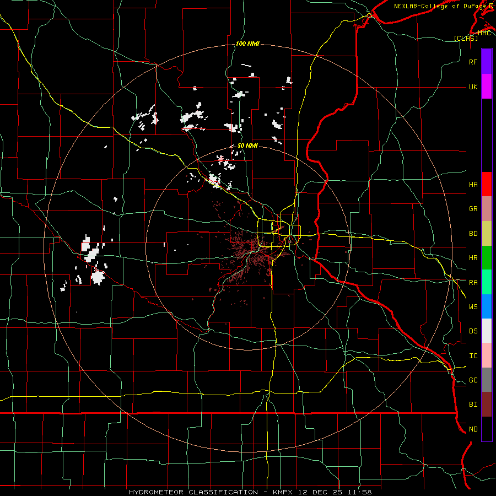Click the WS legend label
The width and height of the screenshot is (496, 496).
[x=473, y=306]
